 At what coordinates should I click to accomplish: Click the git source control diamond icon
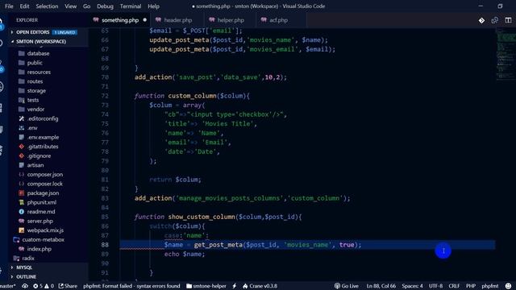[x=481, y=20]
